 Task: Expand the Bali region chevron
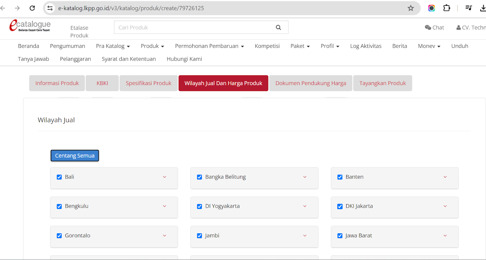click(x=165, y=177)
